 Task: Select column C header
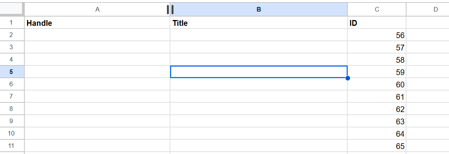pyautogui.click(x=377, y=9)
